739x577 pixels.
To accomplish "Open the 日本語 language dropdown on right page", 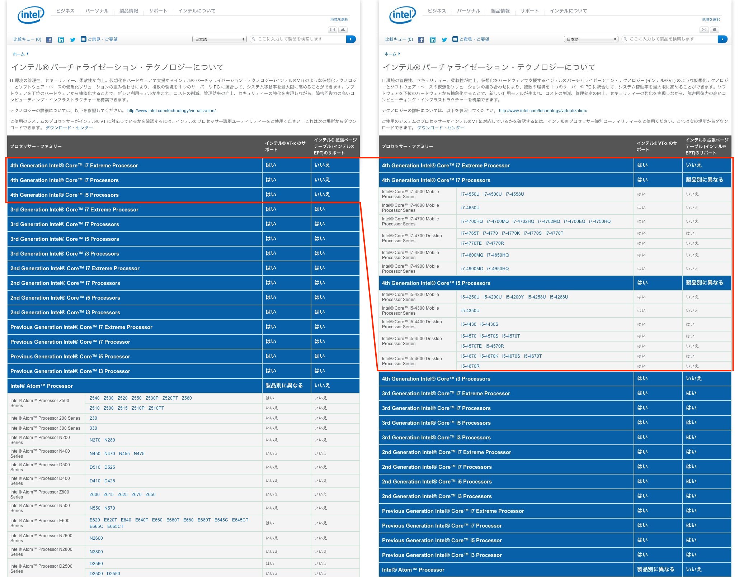I will (x=591, y=39).
